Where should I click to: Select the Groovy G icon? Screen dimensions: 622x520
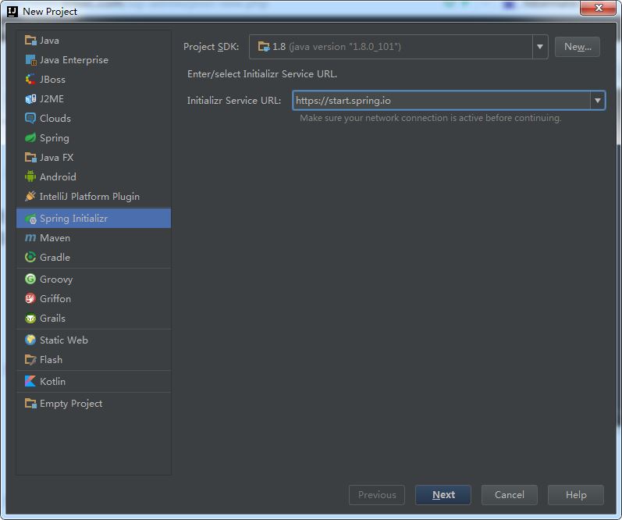click(30, 279)
